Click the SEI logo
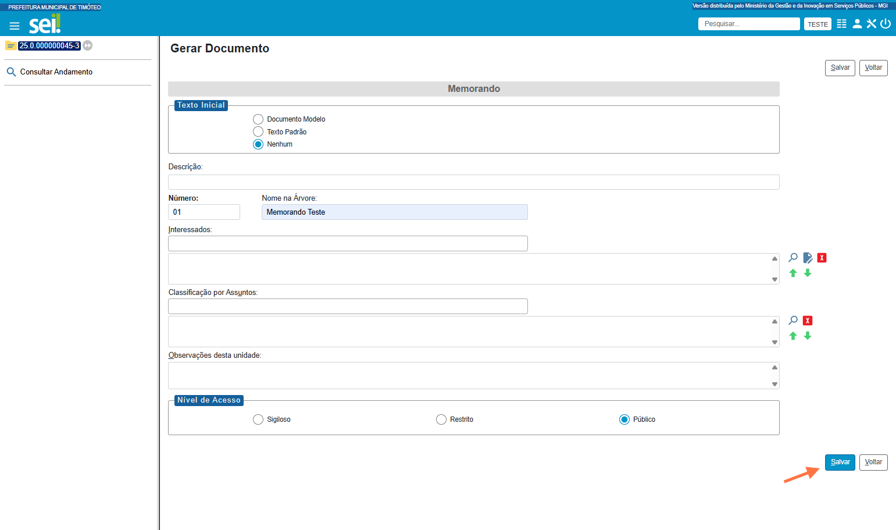The height and width of the screenshot is (530, 896). (x=45, y=24)
